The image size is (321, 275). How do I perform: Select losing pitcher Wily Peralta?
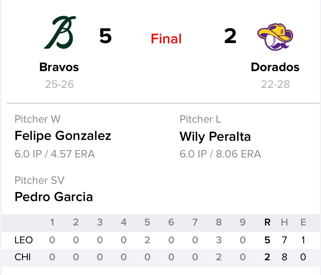point(215,137)
